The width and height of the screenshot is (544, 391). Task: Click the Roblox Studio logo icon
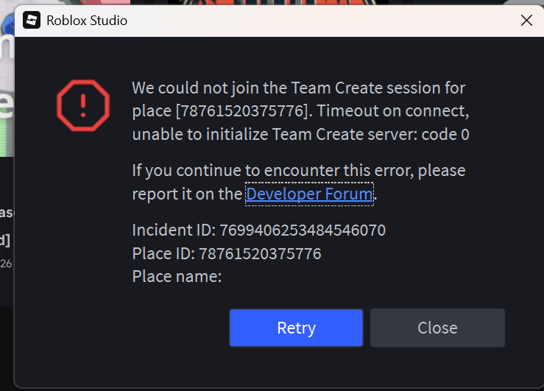tap(32, 21)
